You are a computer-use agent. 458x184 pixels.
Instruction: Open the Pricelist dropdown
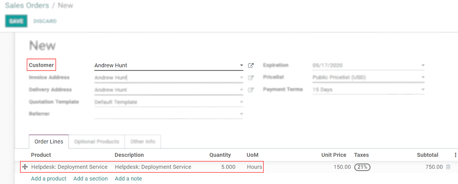coord(424,77)
